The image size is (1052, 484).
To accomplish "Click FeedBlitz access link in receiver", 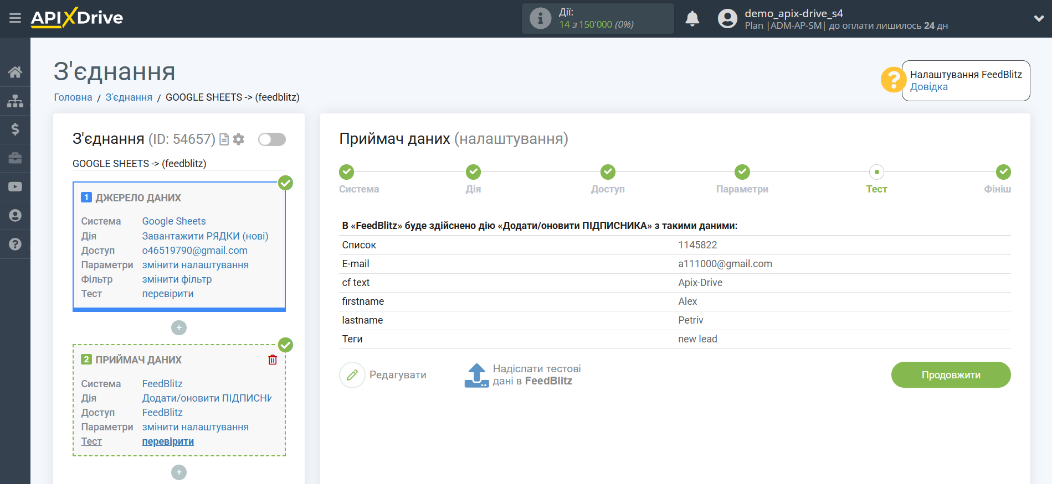I will point(162,413).
